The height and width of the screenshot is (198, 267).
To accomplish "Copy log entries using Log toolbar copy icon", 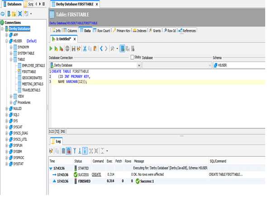I will click(57, 151).
